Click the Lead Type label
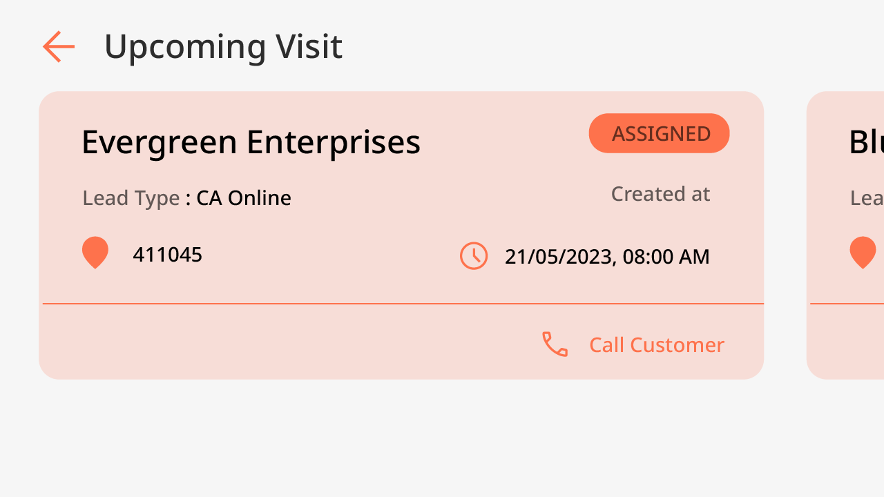The image size is (884, 497). 131,198
